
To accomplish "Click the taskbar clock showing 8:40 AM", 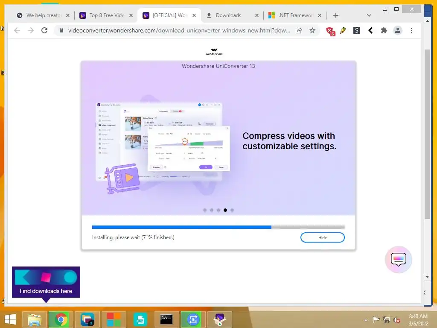I will coord(418,320).
